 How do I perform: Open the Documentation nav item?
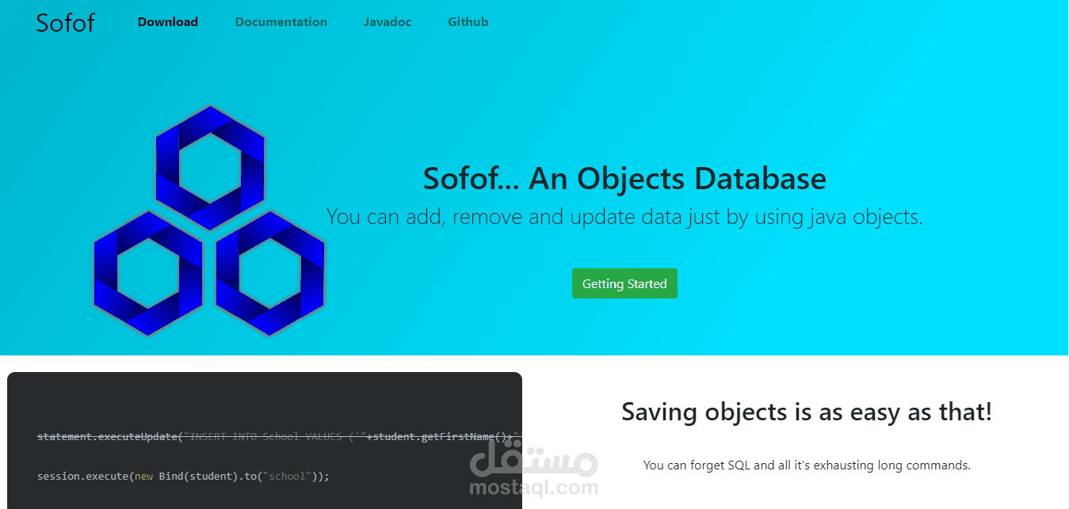281,22
